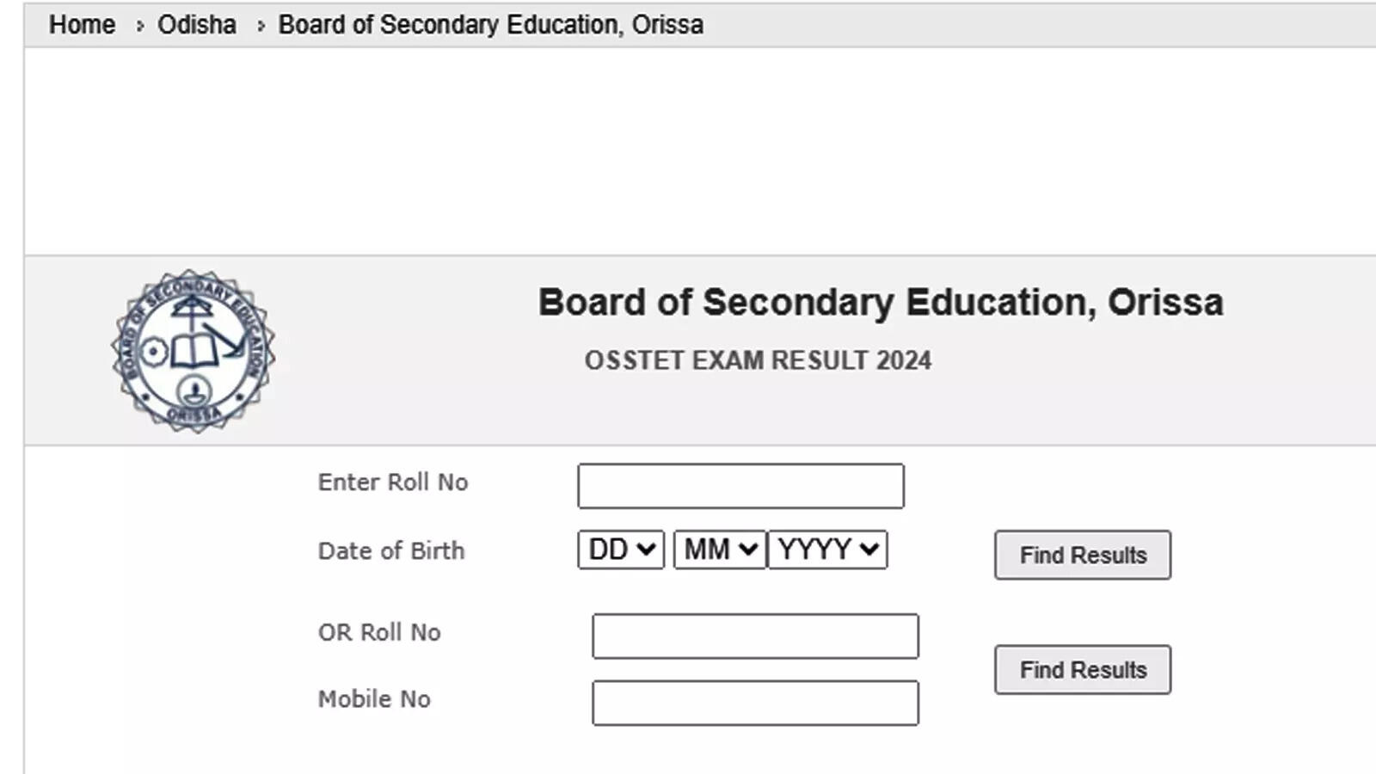Click the breadcrumb arrow after Odisha

click(261, 27)
